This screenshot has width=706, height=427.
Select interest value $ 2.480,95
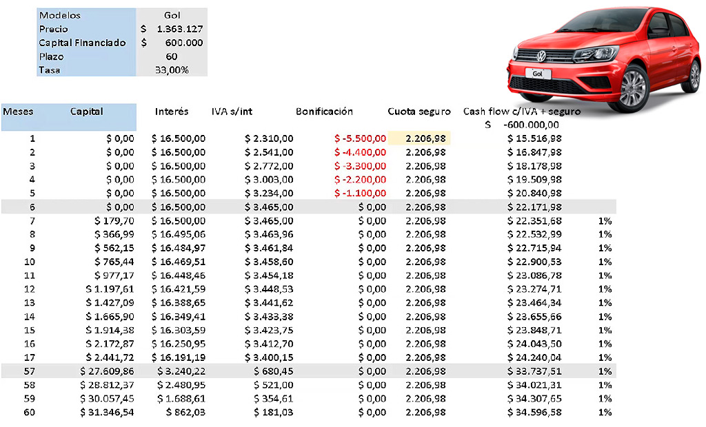pyautogui.click(x=181, y=385)
